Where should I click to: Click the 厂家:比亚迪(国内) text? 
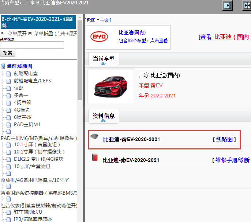(160, 75)
